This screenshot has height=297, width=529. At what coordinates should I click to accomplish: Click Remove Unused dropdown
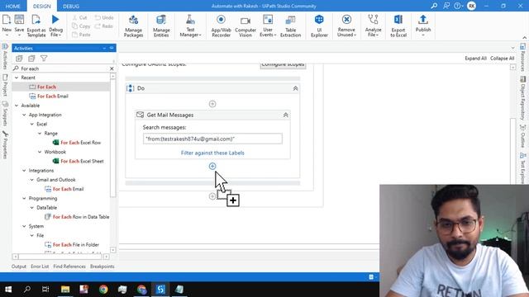(x=346, y=26)
